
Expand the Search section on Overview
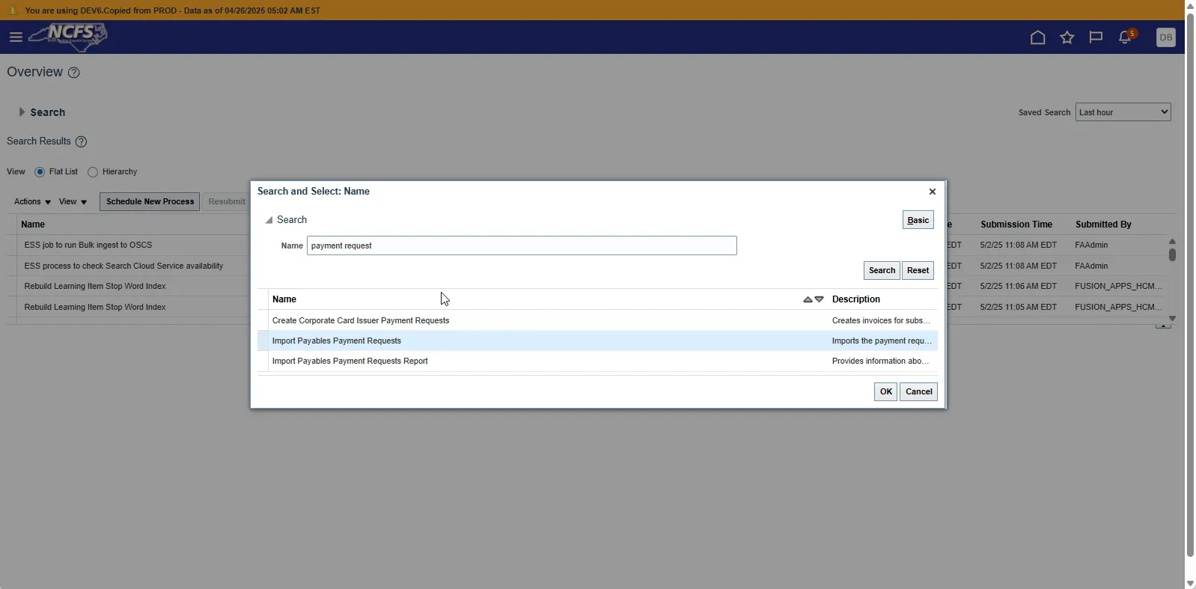[22, 112]
